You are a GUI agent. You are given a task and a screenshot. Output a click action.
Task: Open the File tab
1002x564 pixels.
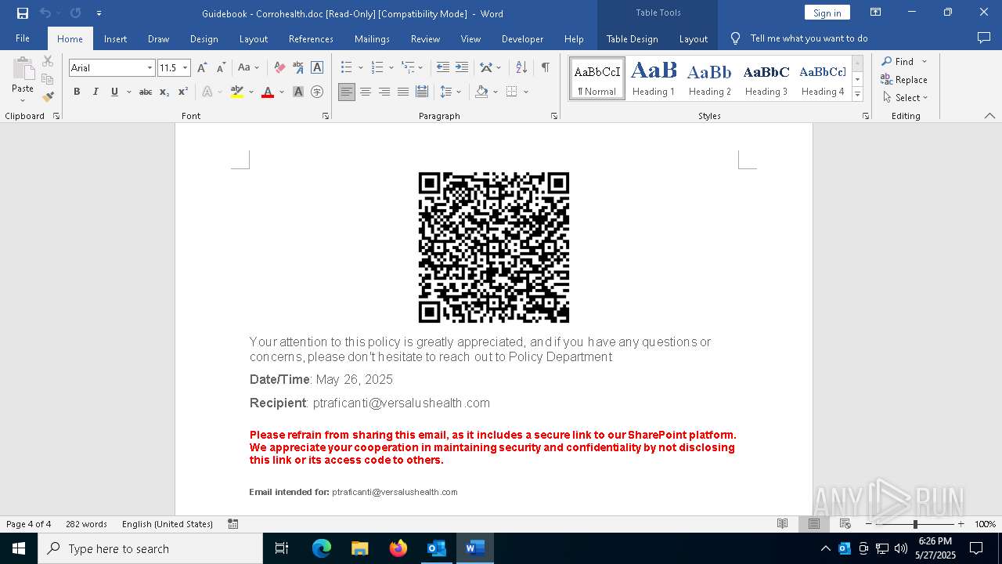[x=23, y=38]
